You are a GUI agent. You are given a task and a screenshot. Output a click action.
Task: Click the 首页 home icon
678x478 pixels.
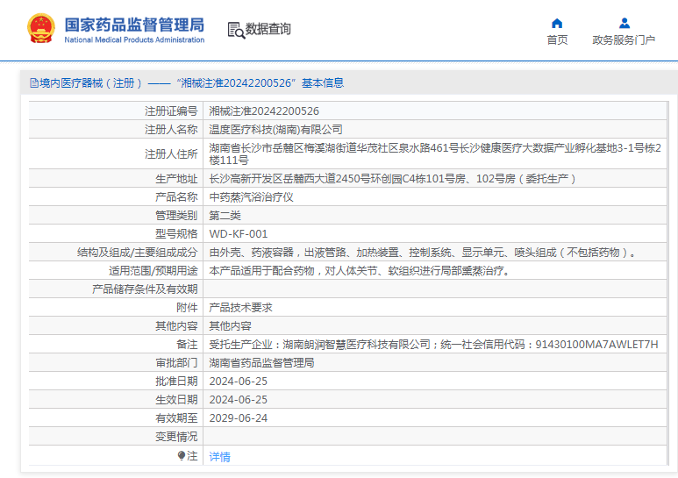(557, 23)
